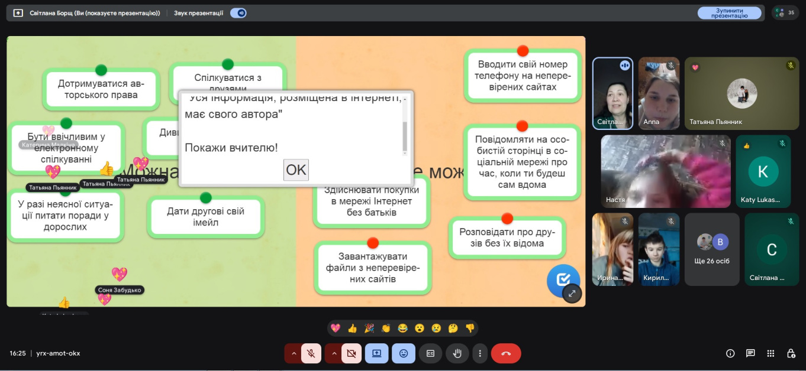Click the screen share present button
Screen dimensions: 806x371
[x=377, y=353]
